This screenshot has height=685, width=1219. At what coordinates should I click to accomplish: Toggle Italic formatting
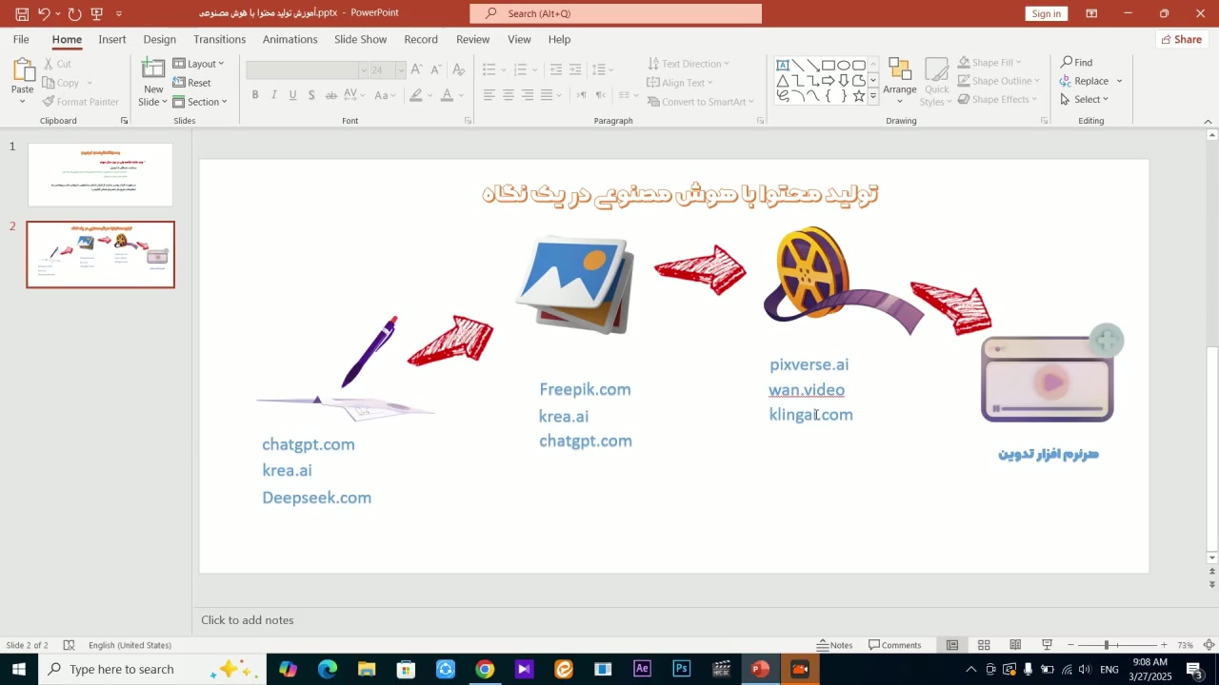tap(274, 95)
